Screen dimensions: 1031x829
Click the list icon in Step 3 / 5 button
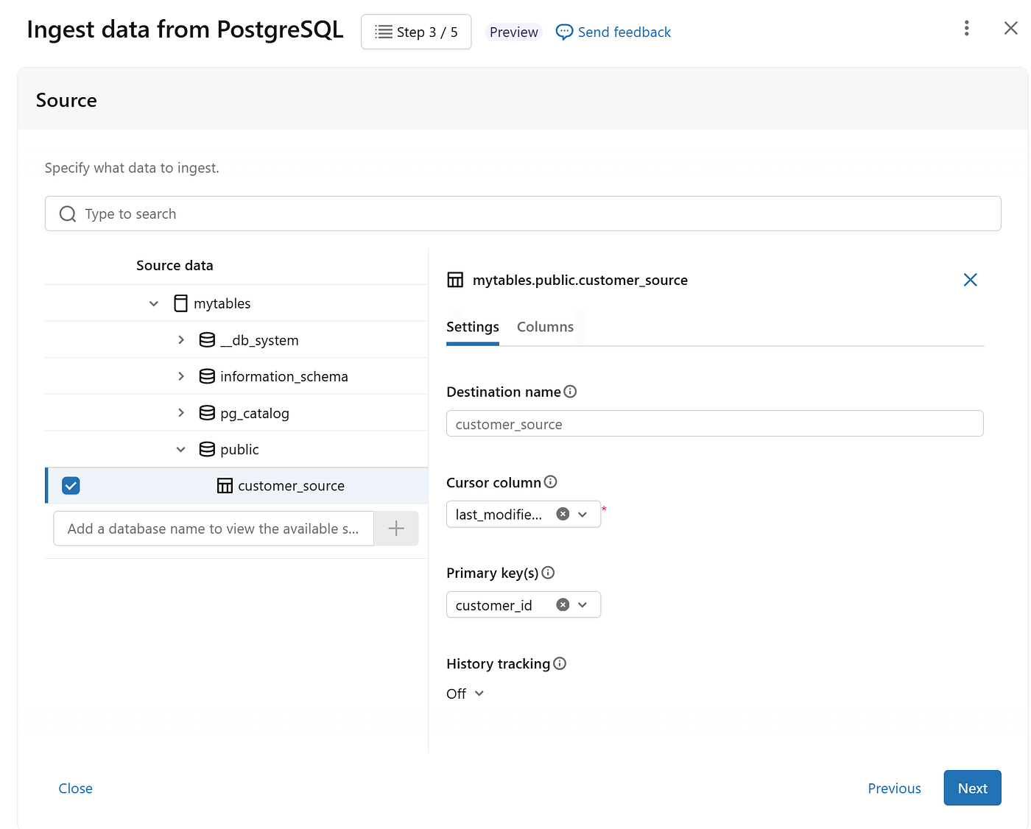[384, 32]
